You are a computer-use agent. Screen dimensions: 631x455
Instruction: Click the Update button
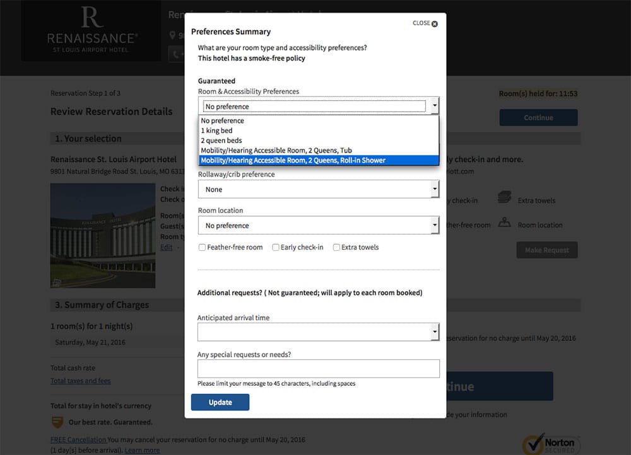pos(220,401)
